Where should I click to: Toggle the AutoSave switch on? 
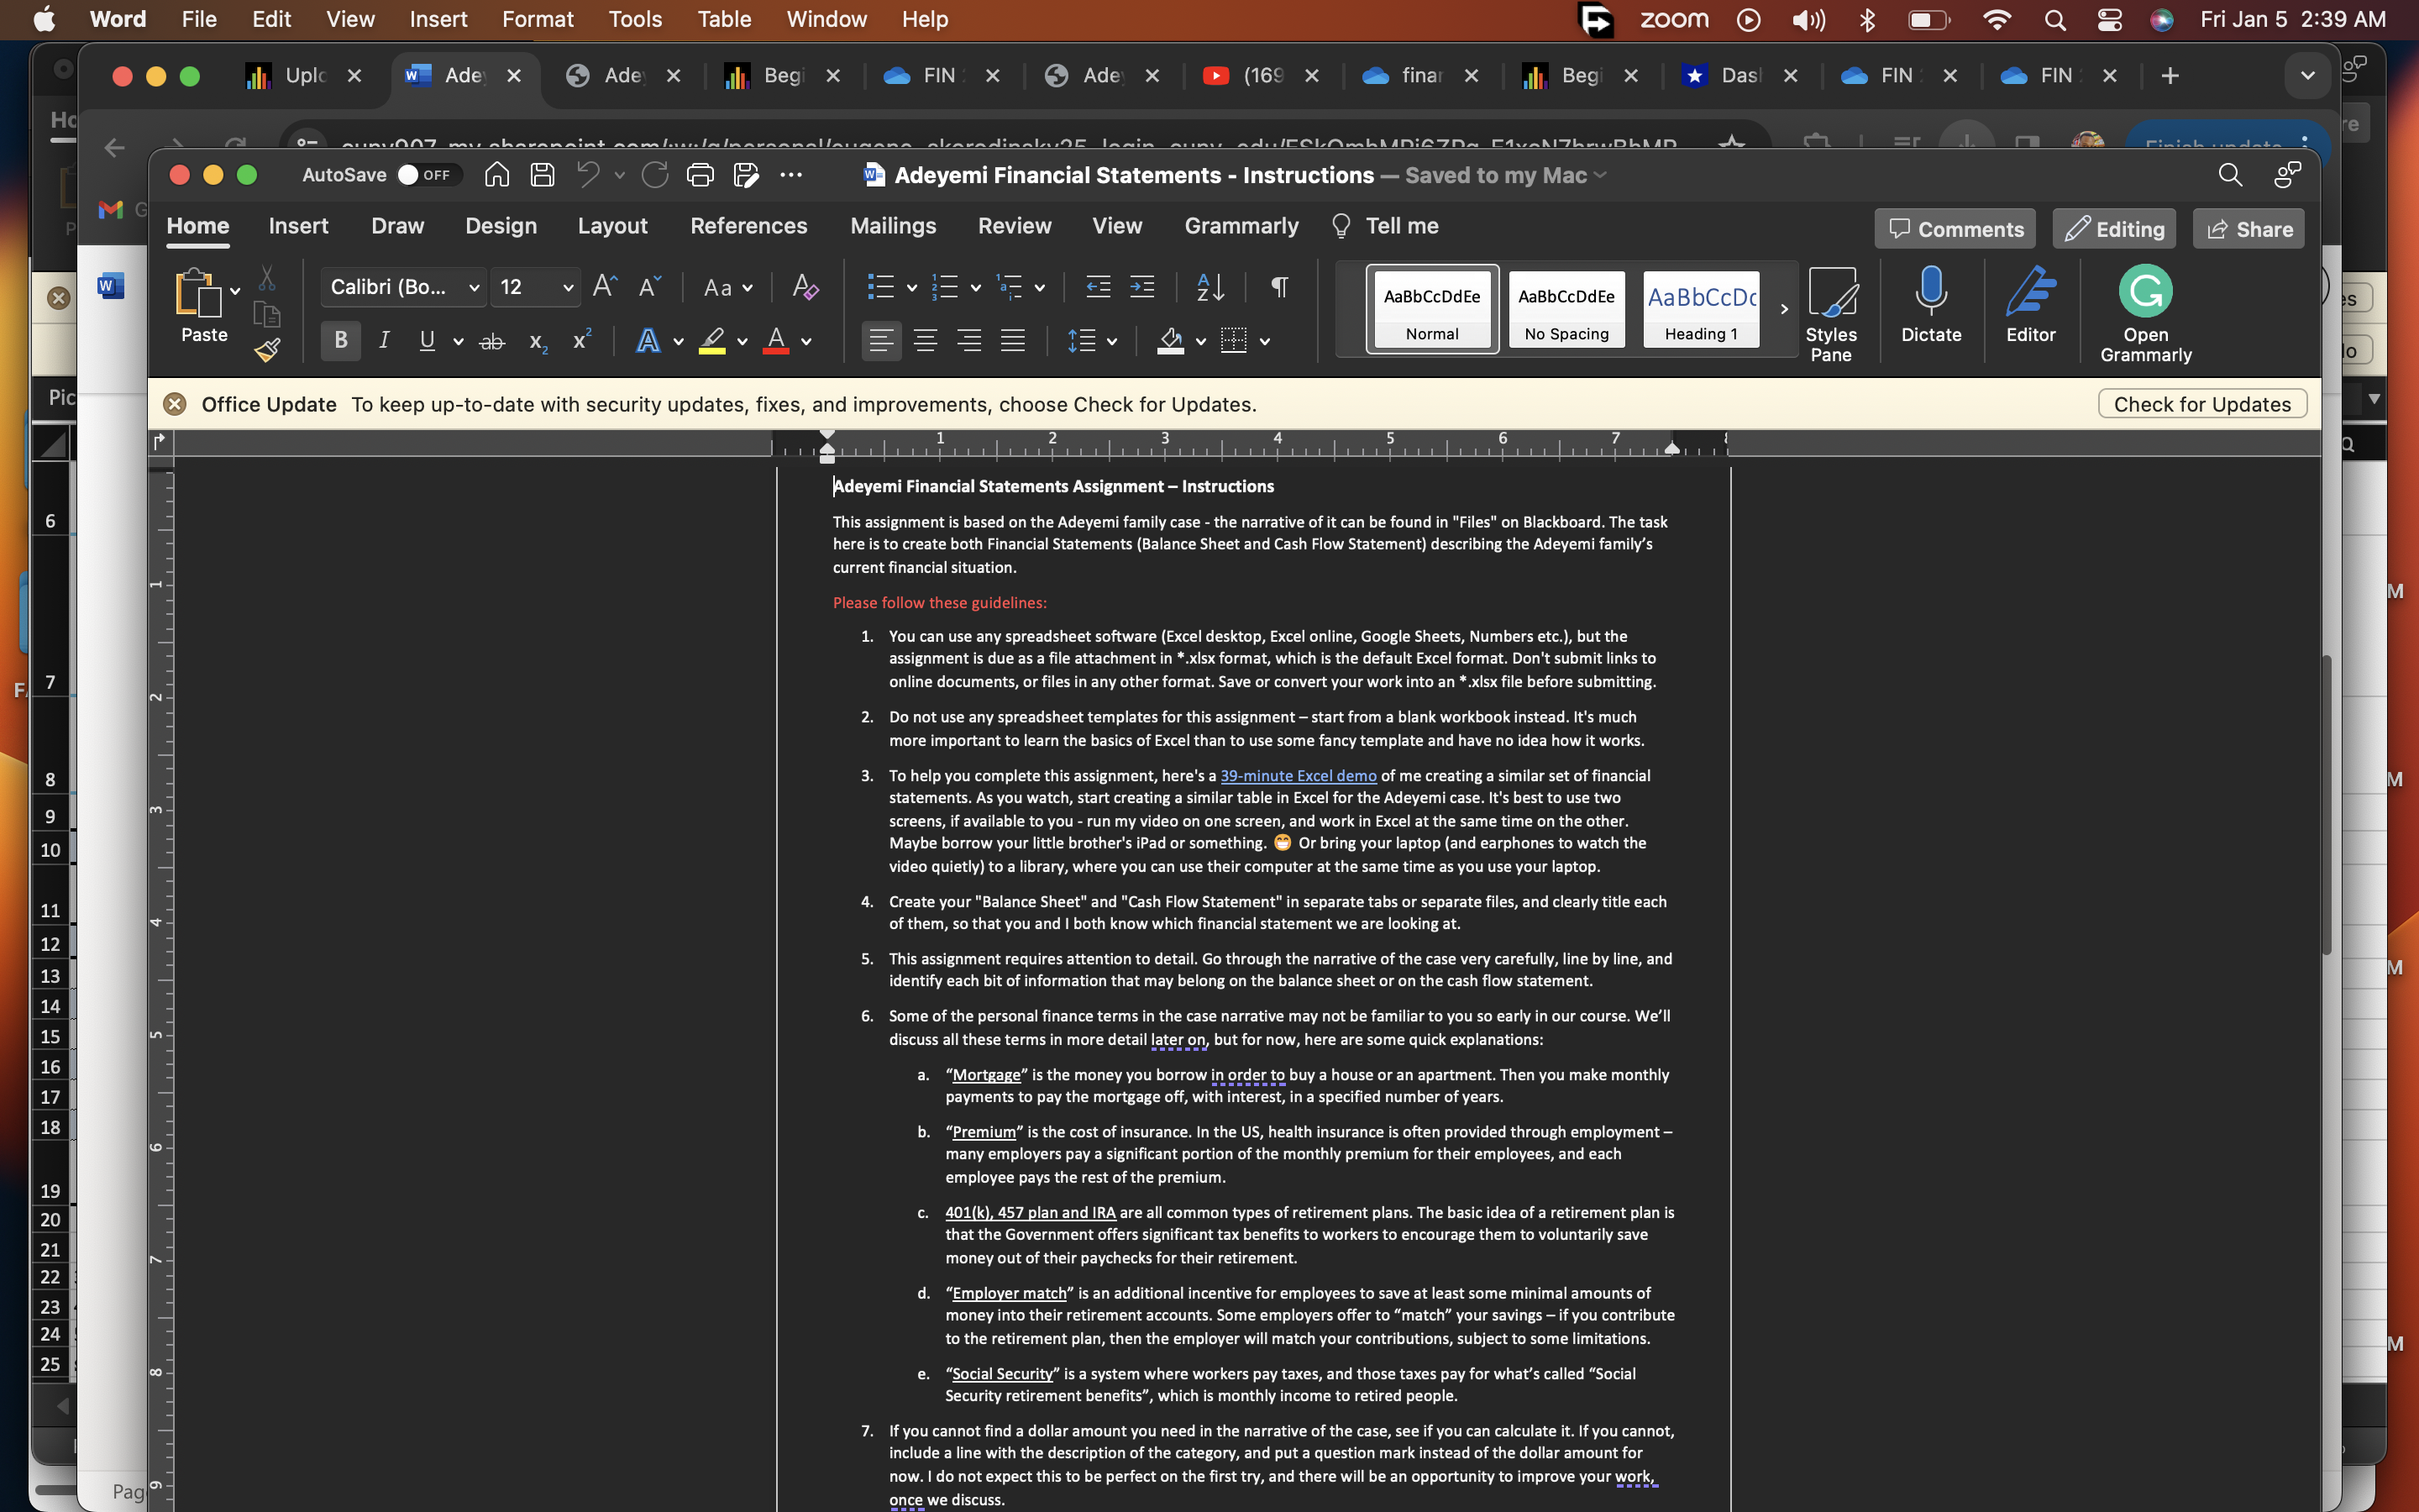click(x=428, y=175)
